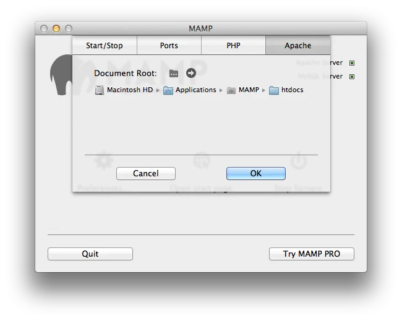Open the PHP tab
The image size is (402, 321).
point(233,45)
